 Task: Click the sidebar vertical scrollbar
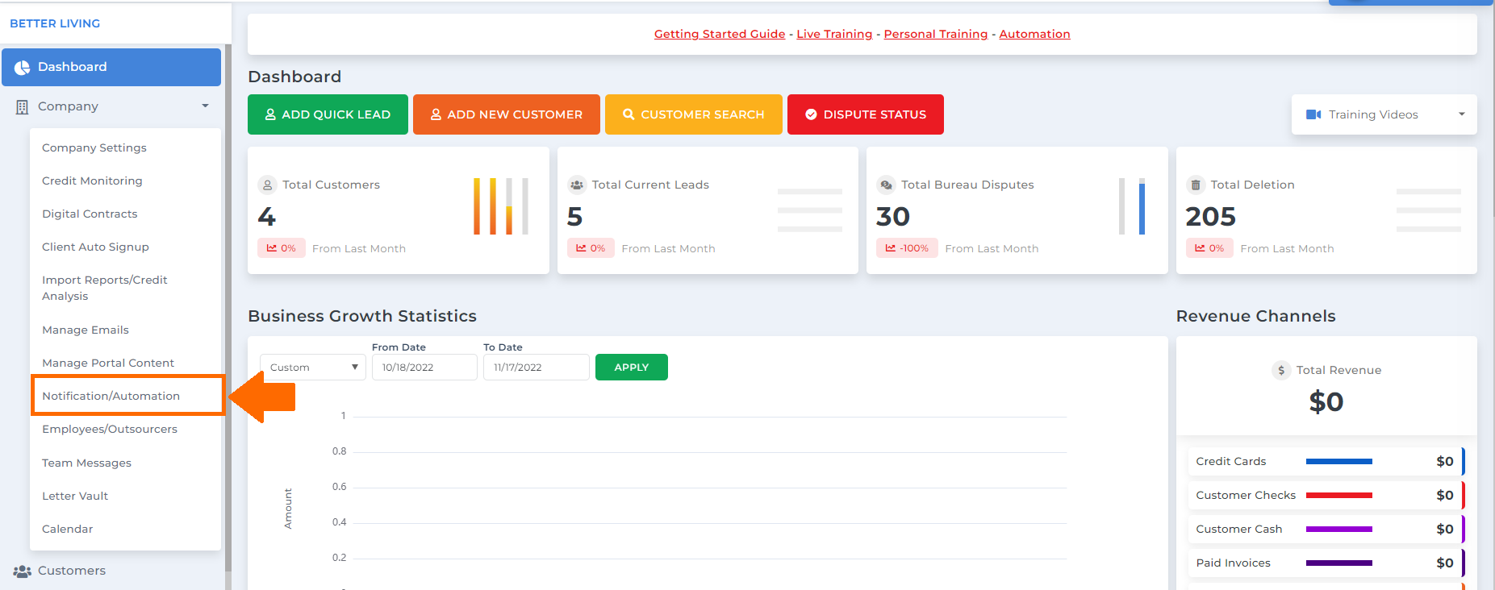coord(228,306)
